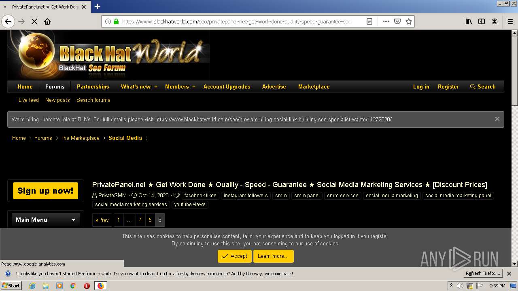Open Live feed sub-navigation link
This screenshot has width=518, height=291.
[29, 100]
